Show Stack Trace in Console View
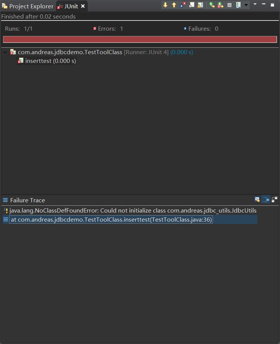 [257, 199]
